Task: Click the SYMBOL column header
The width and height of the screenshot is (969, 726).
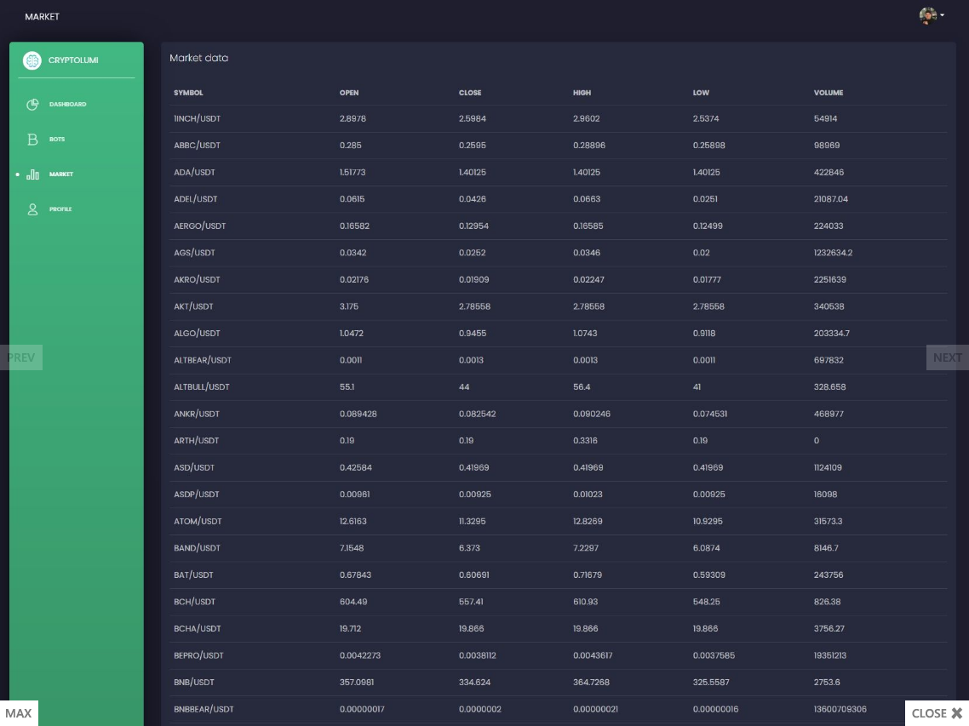Action: [x=188, y=93]
